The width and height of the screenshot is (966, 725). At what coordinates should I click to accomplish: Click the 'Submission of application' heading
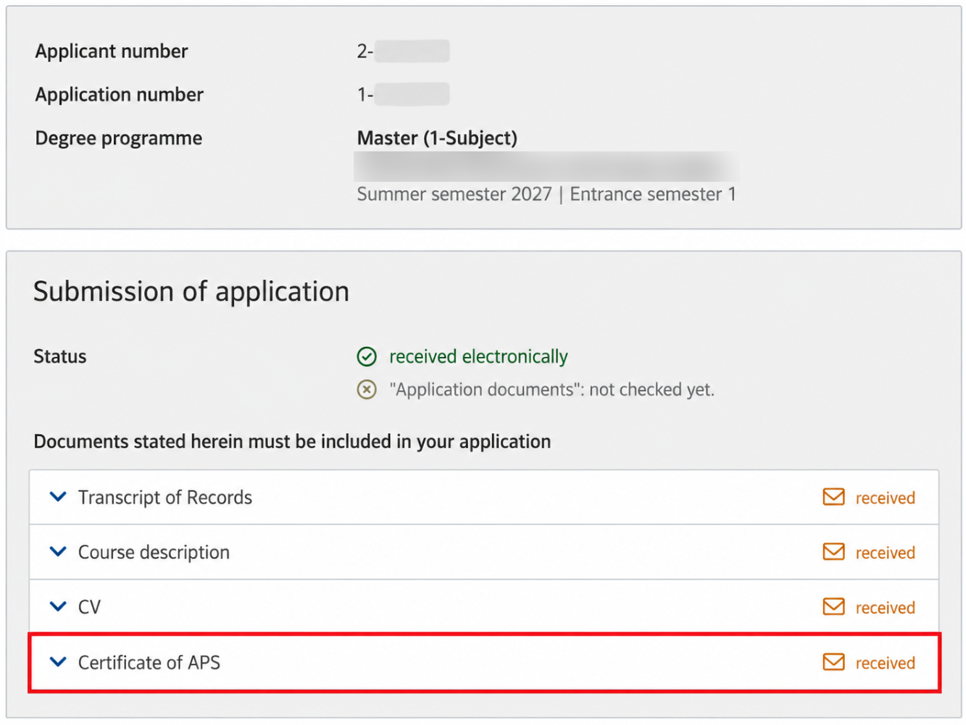click(x=191, y=292)
